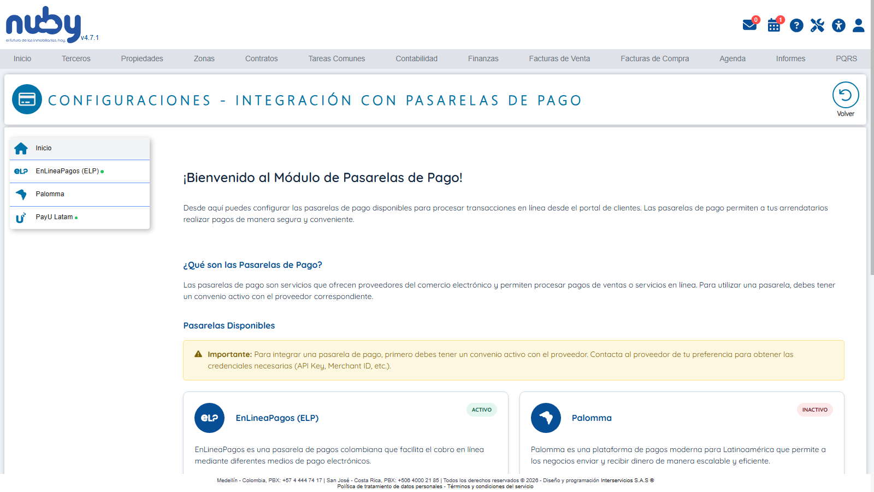Open the Contratos menu
Image resolution: width=874 pixels, height=492 pixels.
click(261, 58)
